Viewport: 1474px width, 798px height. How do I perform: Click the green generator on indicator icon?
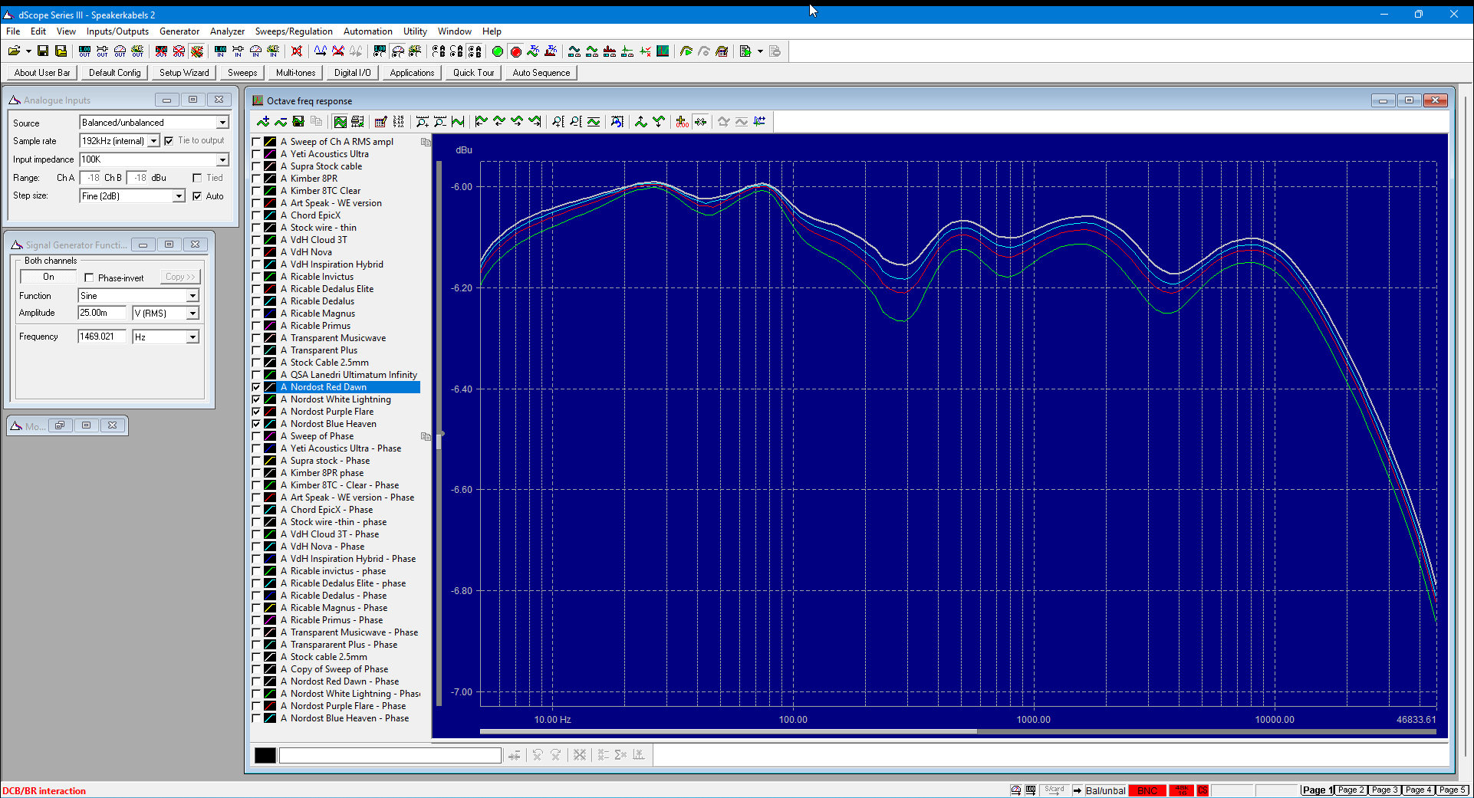(498, 51)
